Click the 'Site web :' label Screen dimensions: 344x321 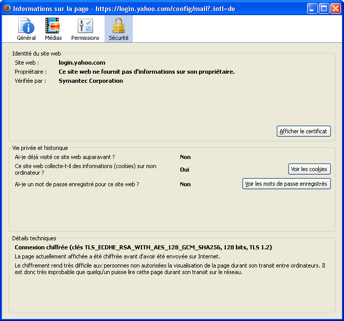tap(27, 63)
